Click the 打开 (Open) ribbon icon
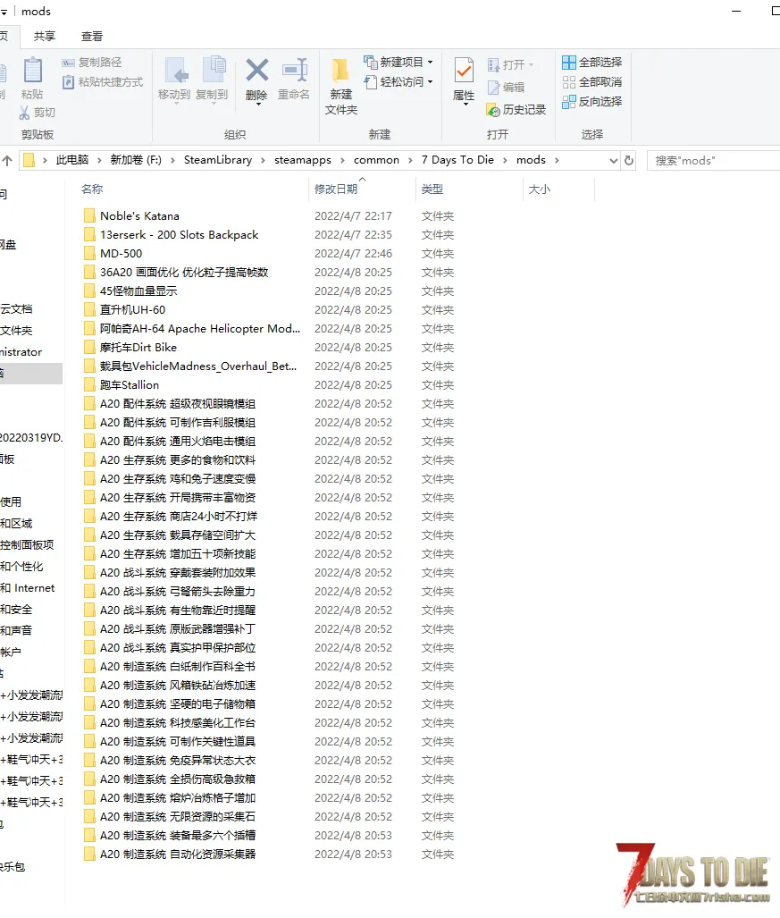This screenshot has height=918, width=780. [493, 64]
